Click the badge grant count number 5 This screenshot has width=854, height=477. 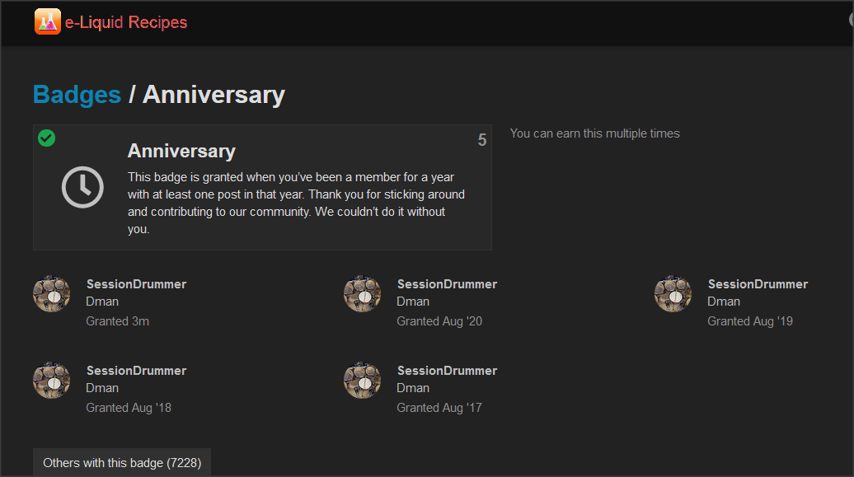click(x=482, y=140)
